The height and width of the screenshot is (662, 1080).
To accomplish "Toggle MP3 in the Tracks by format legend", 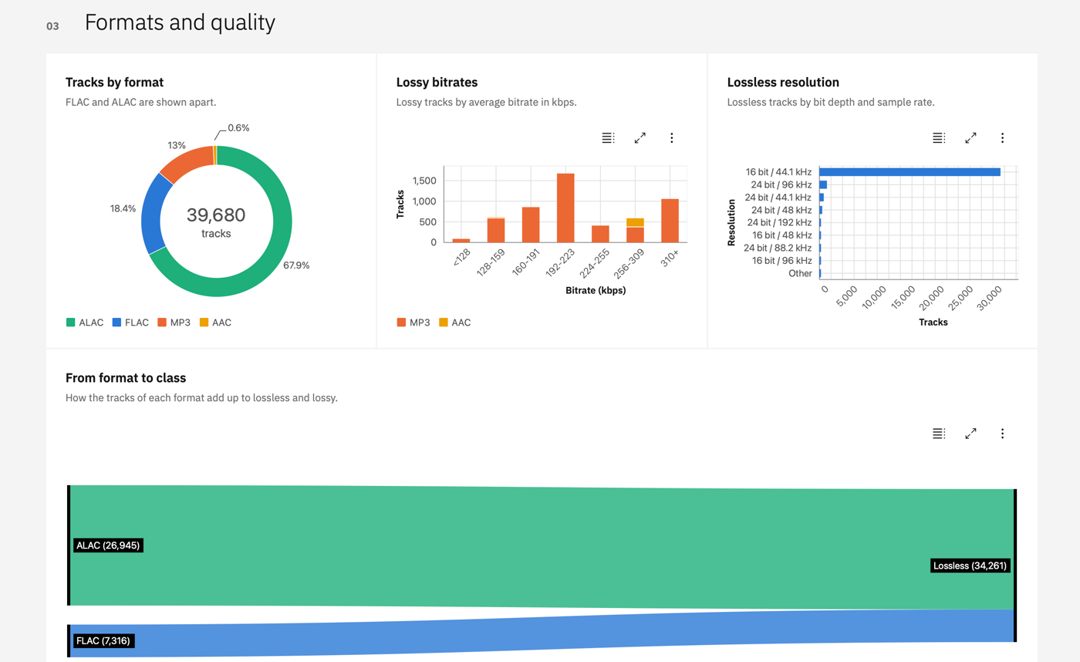I will coord(174,323).
